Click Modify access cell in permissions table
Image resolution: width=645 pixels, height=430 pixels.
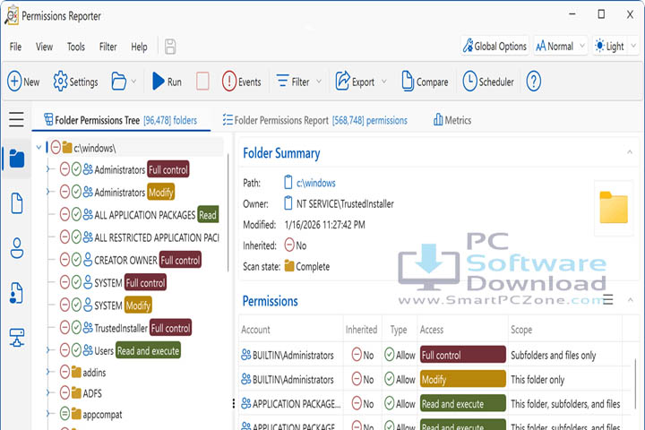click(463, 379)
